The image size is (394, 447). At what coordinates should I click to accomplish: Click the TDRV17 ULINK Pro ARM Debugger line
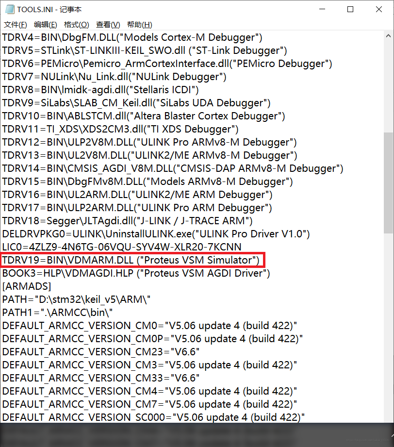pyautogui.click(x=137, y=208)
